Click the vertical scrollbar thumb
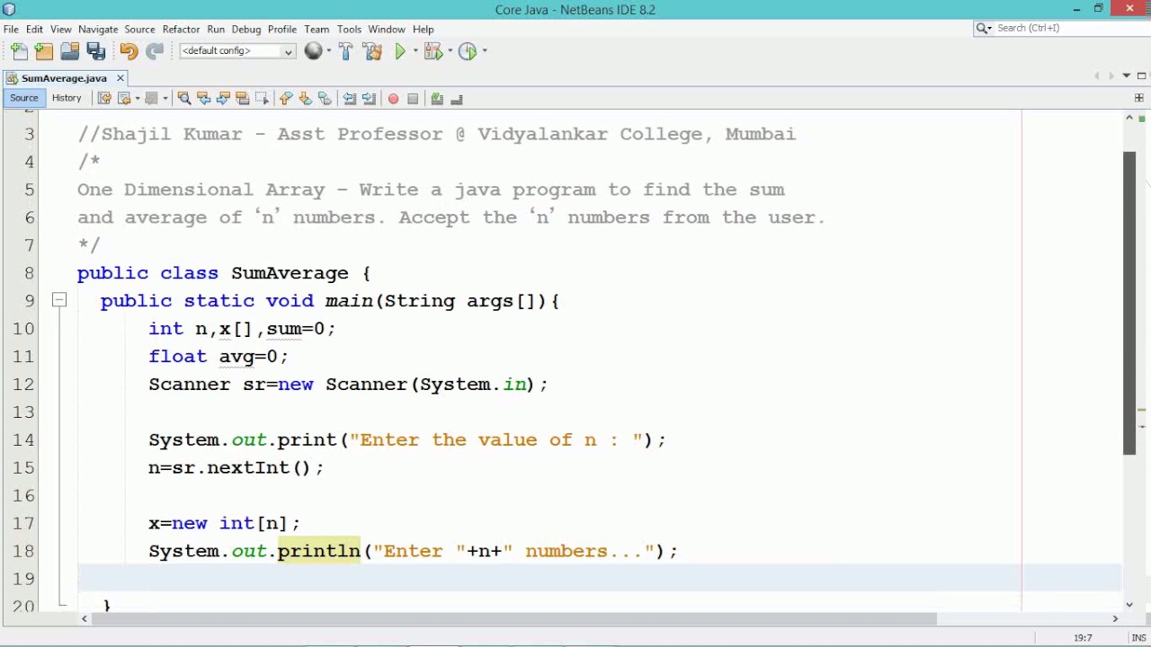Image resolution: width=1151 pixels, height=647 pixels. [x=1129, y=304]
